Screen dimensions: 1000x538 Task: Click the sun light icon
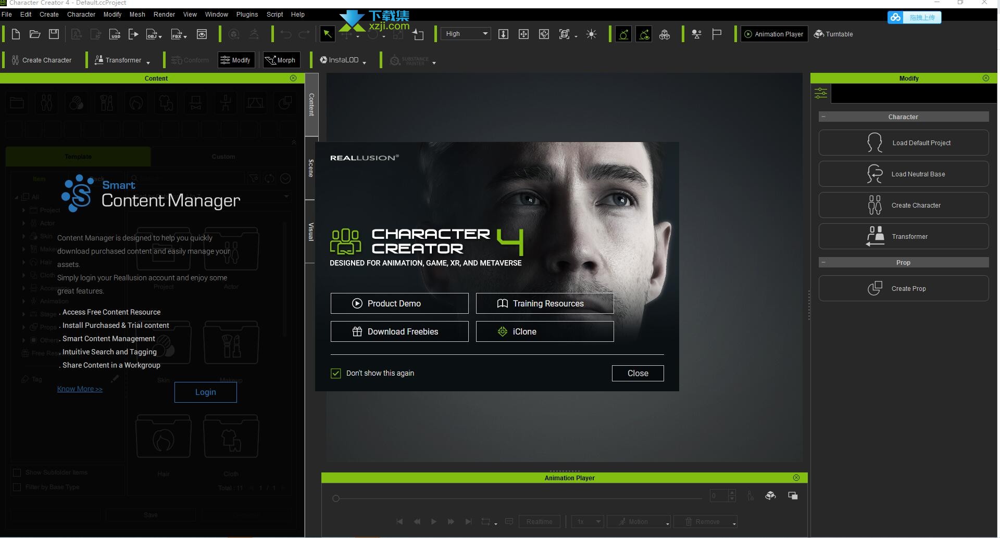tap(591, 34)
